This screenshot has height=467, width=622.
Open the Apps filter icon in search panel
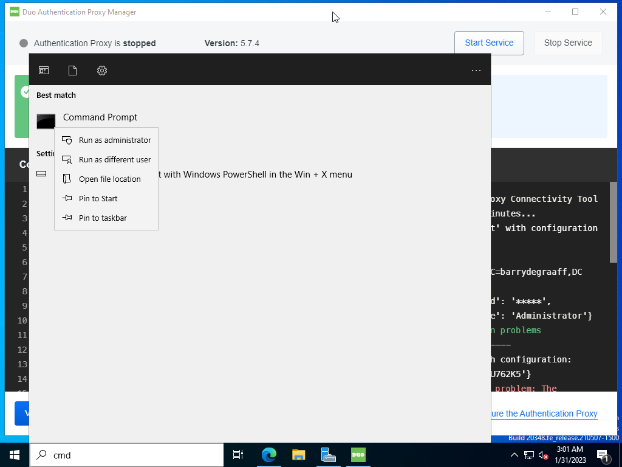click(x=44, y=71)
